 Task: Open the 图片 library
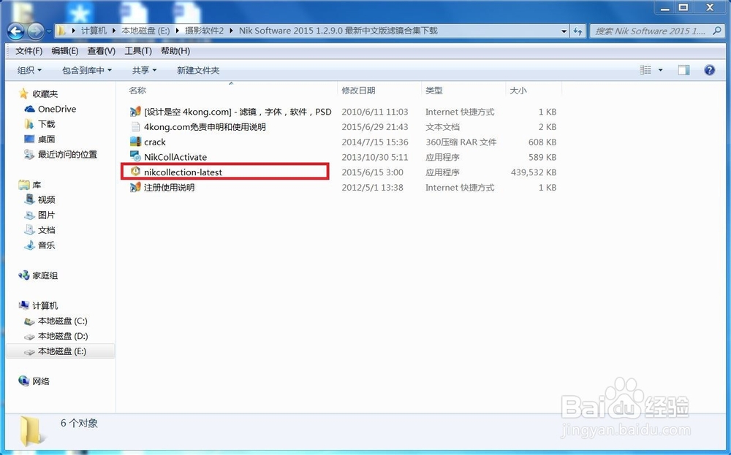47,215
